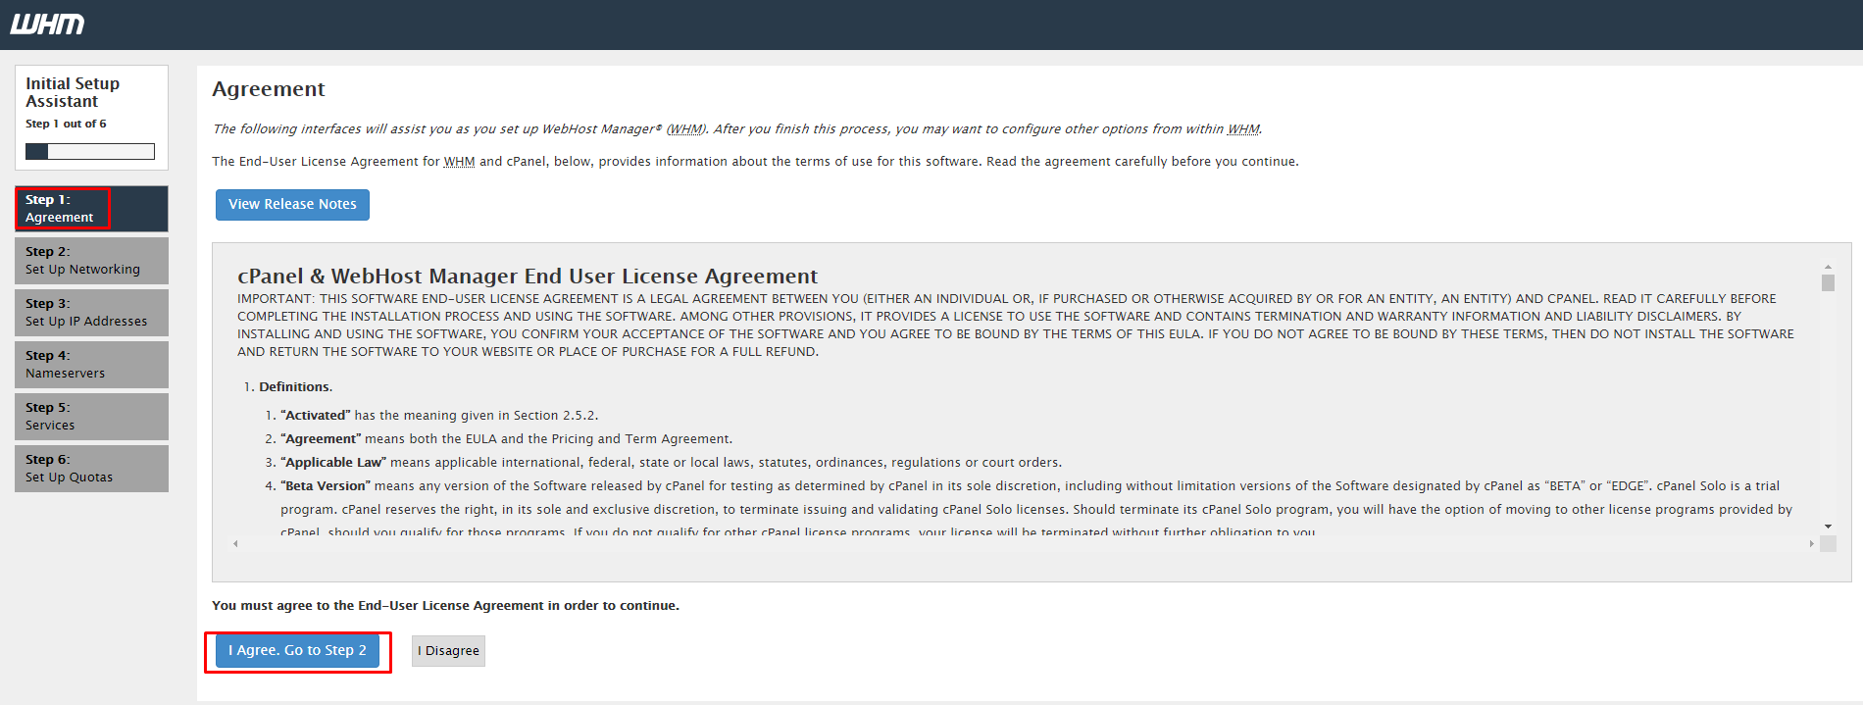Click the setup progress bar
The height and width of the screenshot is (705, 1863).
90,151
